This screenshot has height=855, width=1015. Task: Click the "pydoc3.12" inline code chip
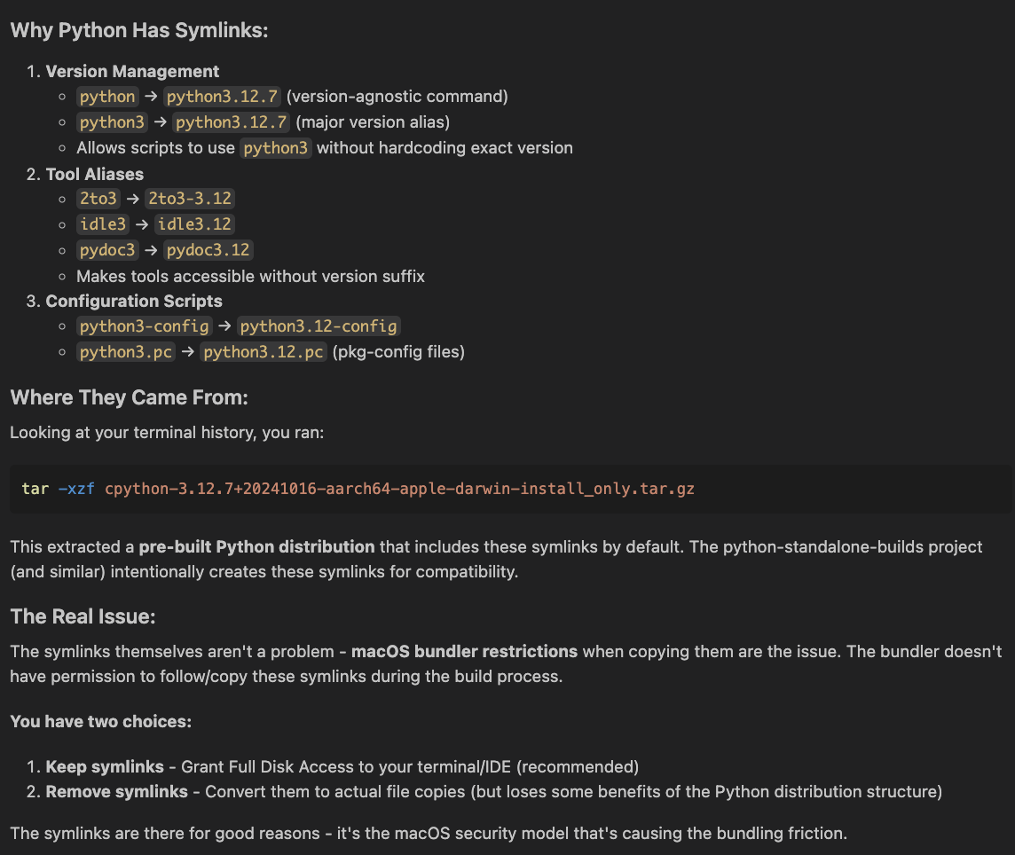209,250
